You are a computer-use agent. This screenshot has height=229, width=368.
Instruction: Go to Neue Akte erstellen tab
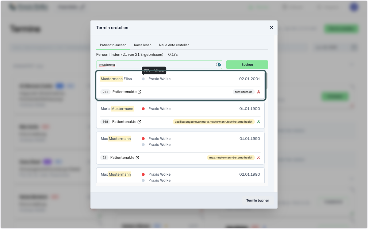174,45
